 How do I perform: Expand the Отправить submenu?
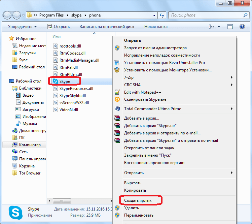pos(232,173)
